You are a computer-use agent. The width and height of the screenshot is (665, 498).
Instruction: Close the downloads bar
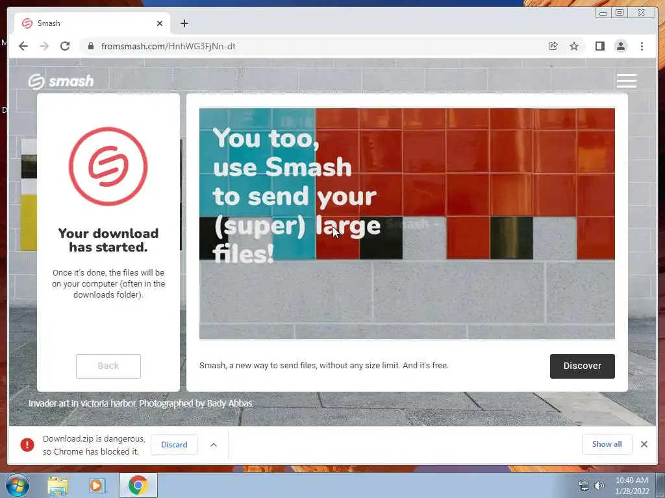point(644,444)
